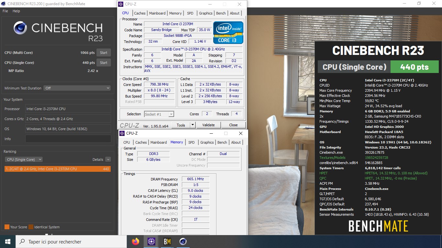The height and width of the screenshot is (248, 442).
Task: Restore down the Cinebench window
Action: click(x=419, y=4)
